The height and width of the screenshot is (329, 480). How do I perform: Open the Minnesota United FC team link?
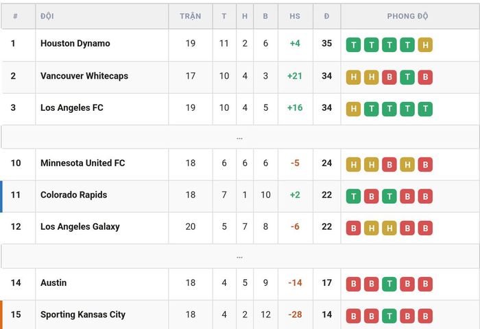pyautogui.click(x=83, y=163)
